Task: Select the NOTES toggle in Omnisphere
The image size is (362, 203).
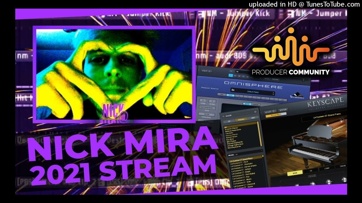Action: pyautogui.click(x=247, y=104)
